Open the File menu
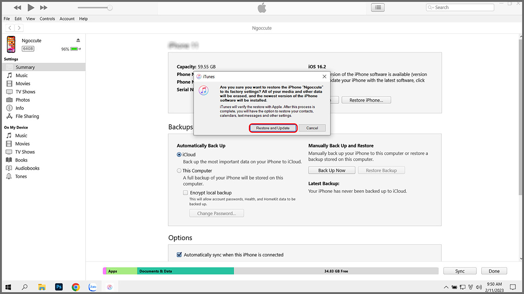Viewport: 524px width, 294px height. point(7,19)
